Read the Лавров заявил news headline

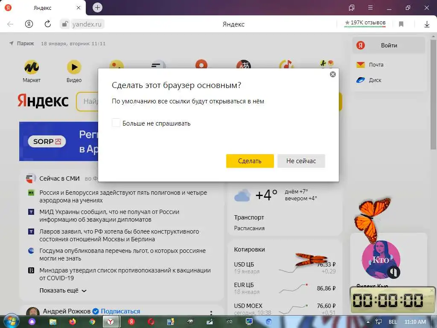pos(119,235)
